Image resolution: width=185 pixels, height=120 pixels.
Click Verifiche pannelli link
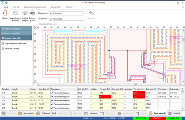click(x=13, y=49)
